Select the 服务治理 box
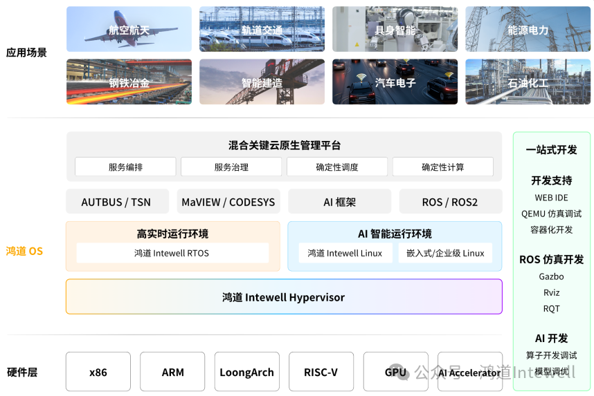Viewport: 594px width, 396px height. point(231,167)
